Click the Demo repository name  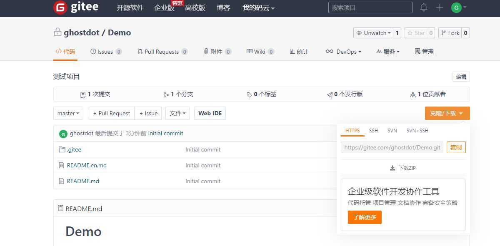(119, 32)
